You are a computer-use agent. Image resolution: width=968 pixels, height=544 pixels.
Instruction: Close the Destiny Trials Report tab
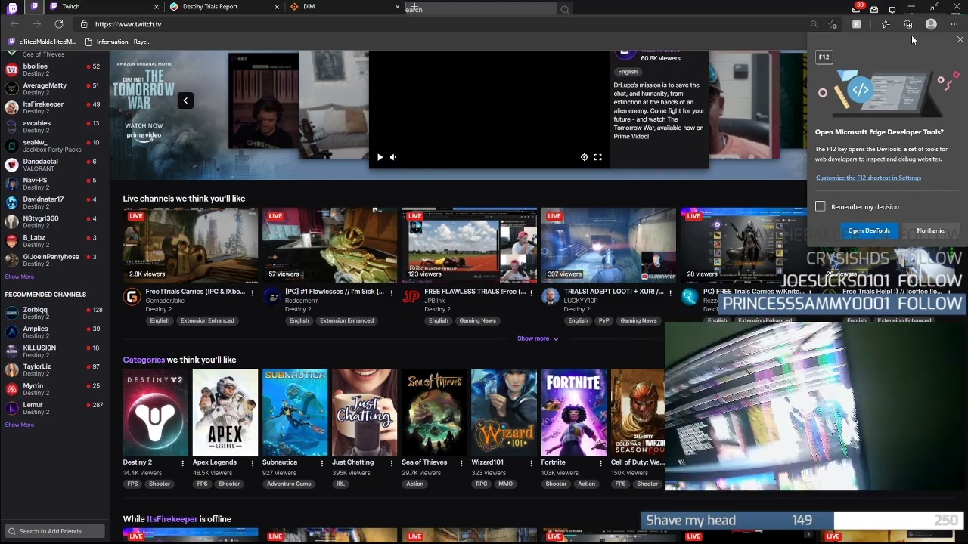(277, 7)
